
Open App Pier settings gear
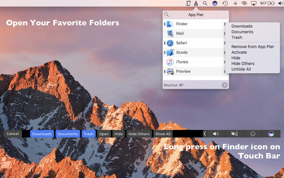point(224,85)
